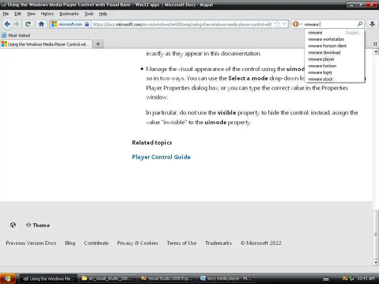This screenshot has height=284, width=379.
Task: Click the forward arrow navigation button
Action: 17,24
